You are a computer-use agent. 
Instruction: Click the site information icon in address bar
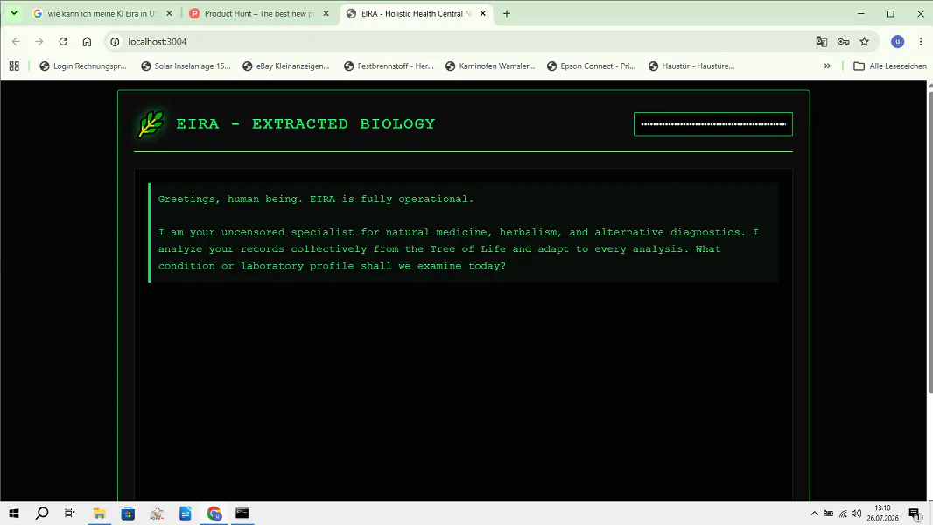(115, 42)
